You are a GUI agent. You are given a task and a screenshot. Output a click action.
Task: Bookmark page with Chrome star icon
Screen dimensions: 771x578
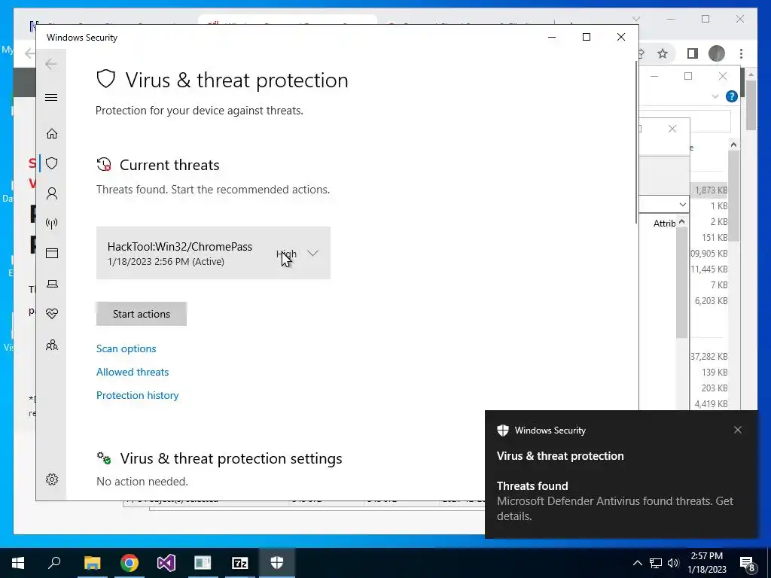(663, 53)
